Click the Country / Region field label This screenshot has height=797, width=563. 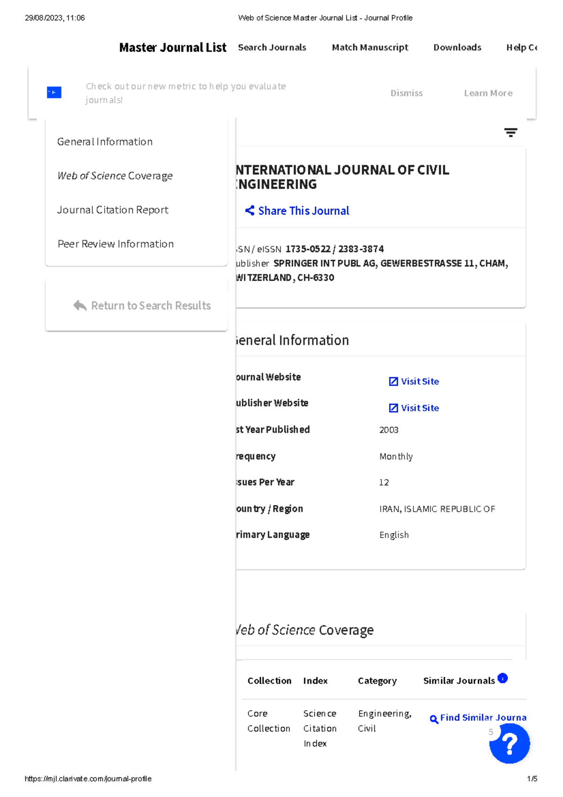coord(269,509)
